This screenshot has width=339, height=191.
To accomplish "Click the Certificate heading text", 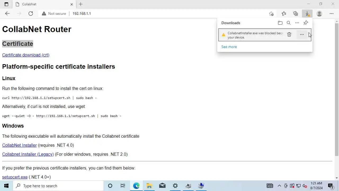I will (18, 44).
